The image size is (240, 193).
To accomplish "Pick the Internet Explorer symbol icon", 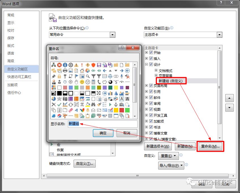I will (x=53, y=116).
